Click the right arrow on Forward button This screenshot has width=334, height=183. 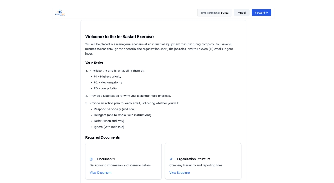(267, 13)
